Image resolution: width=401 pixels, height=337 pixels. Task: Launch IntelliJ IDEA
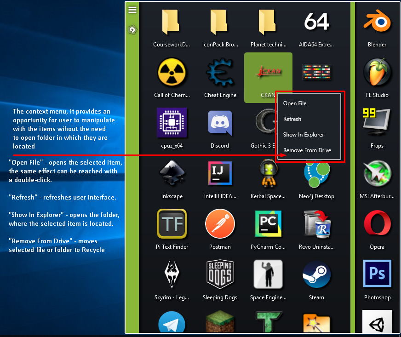220,173
